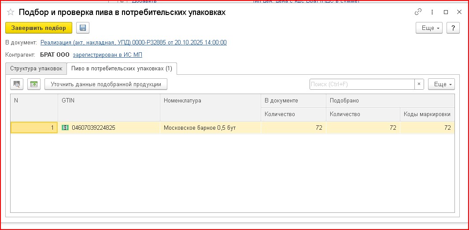The width and height of the screenshot is (469, 230).
Task: Focus the "Поиск (Ctrl+F)" search field
Action: coord(362,84)
